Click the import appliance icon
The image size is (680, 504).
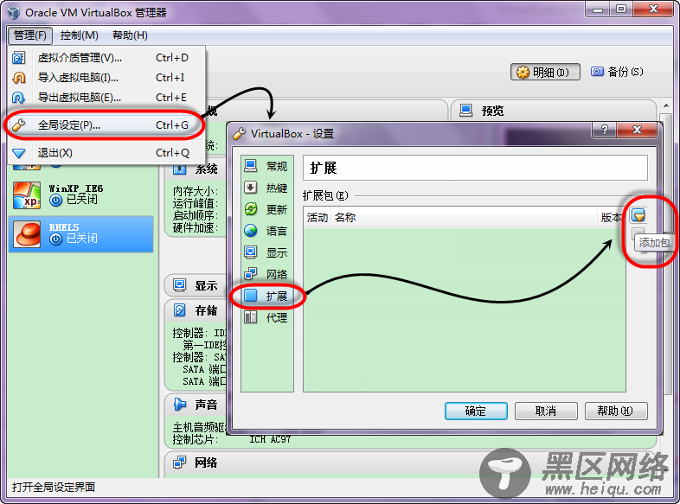click(x=19, y=78)
